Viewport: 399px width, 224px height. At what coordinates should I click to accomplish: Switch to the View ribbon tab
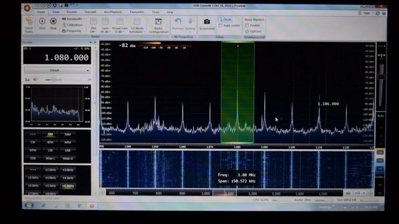[x=55, y=12]
